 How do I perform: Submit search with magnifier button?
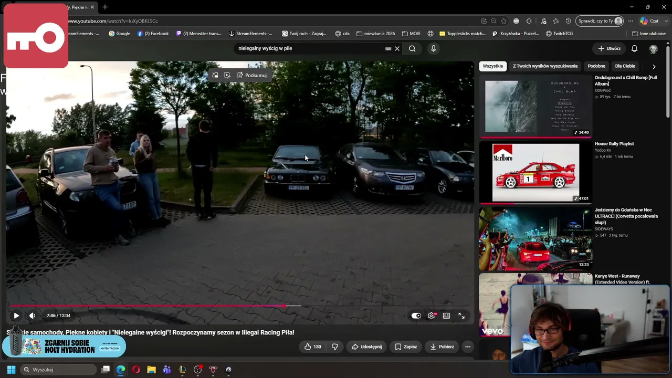coord(412,48)
